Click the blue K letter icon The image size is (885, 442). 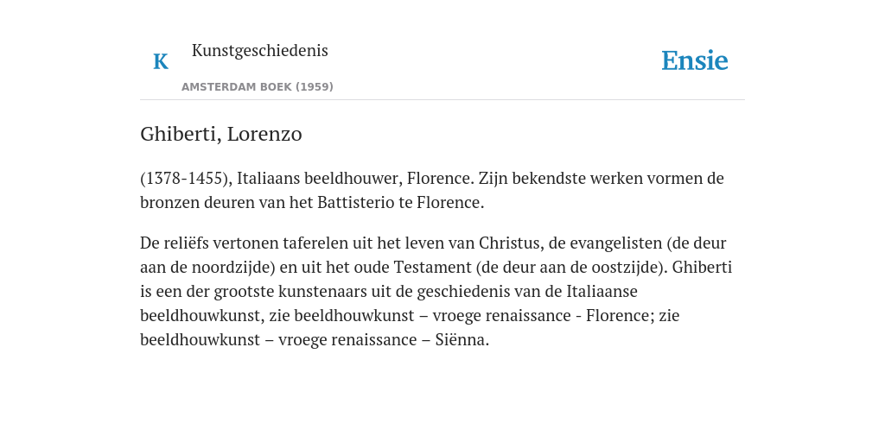(x=161, y=61)
